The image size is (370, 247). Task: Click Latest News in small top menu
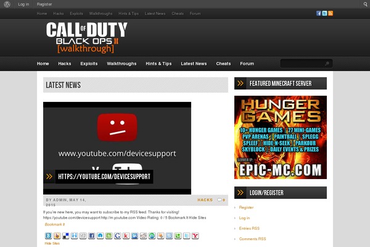click(155, 14)
